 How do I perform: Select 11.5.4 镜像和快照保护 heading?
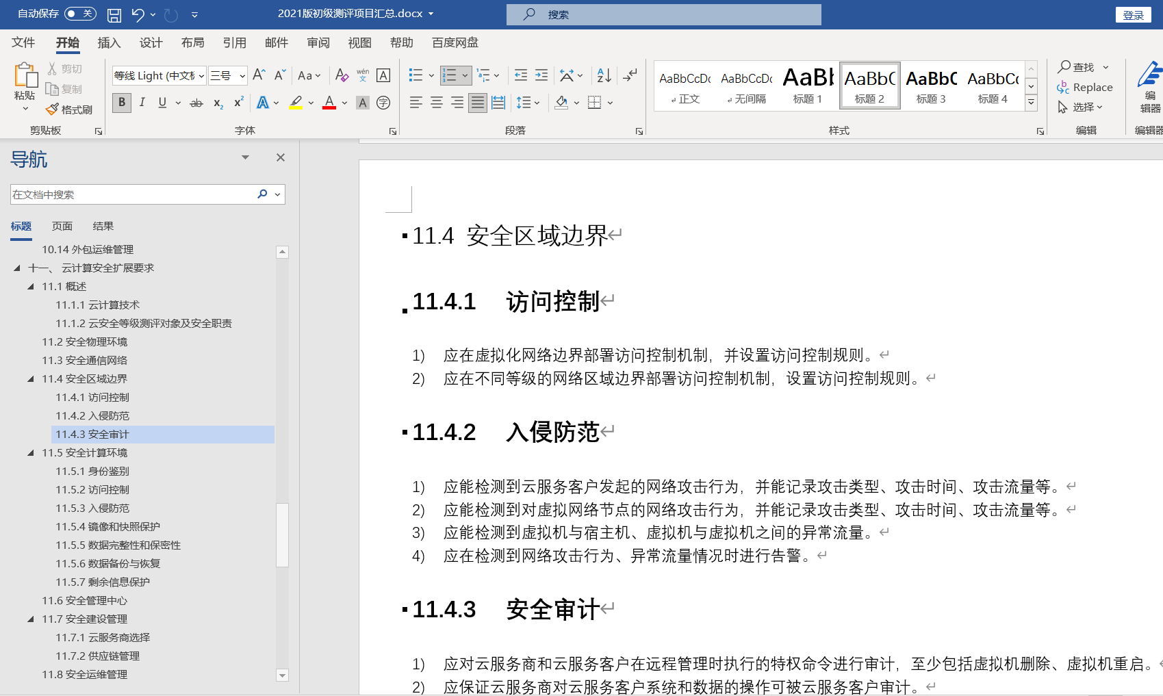(107, 526)
